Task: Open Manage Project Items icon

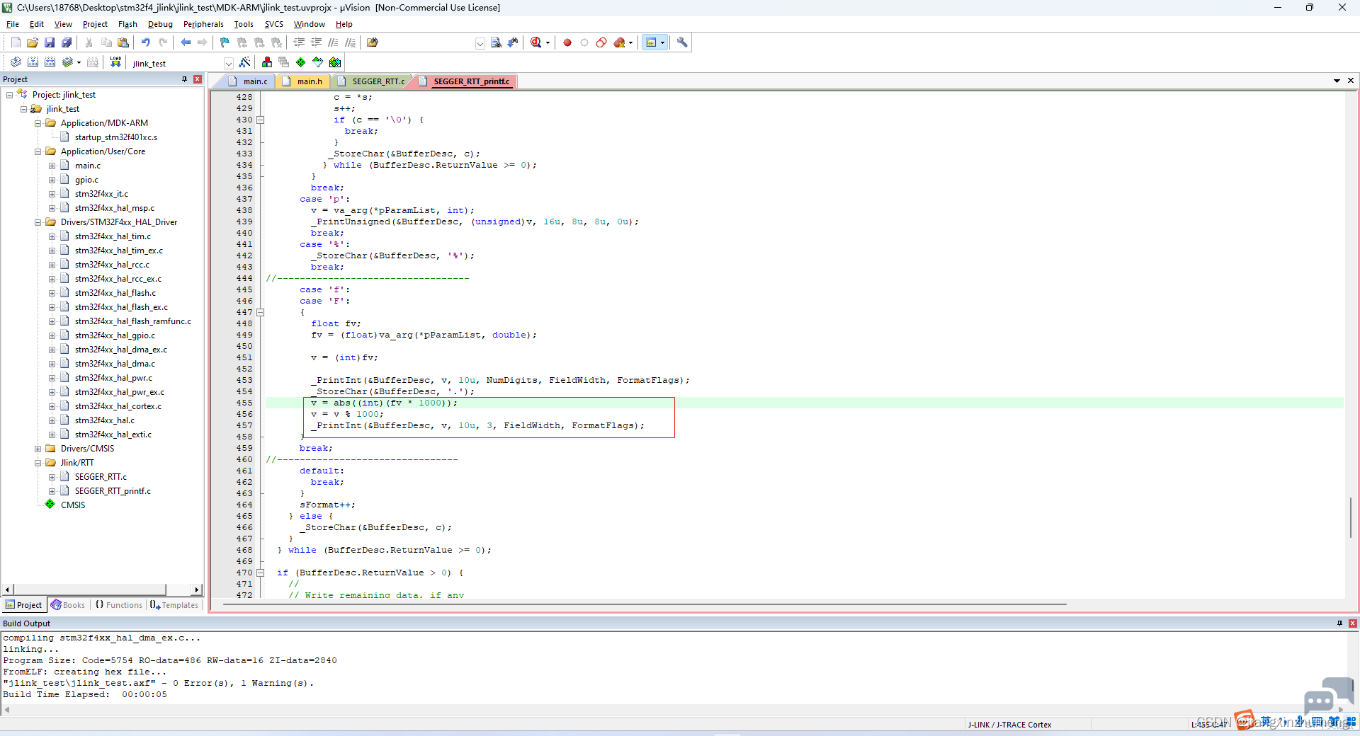Action: pyautogui.click(x=267, y=62)
